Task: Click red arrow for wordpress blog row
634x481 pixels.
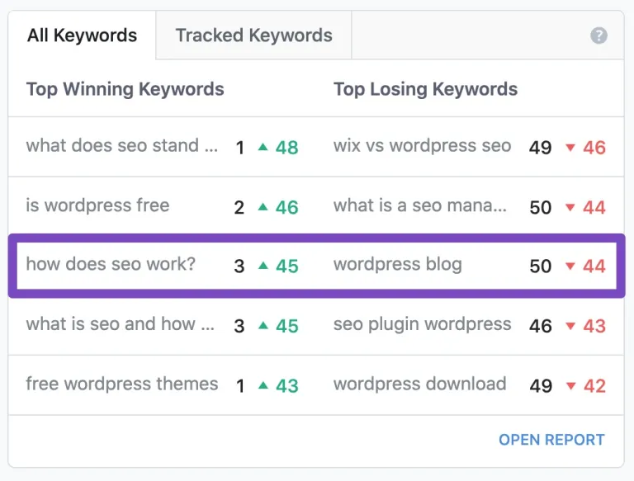Action: tap(570, 266)
